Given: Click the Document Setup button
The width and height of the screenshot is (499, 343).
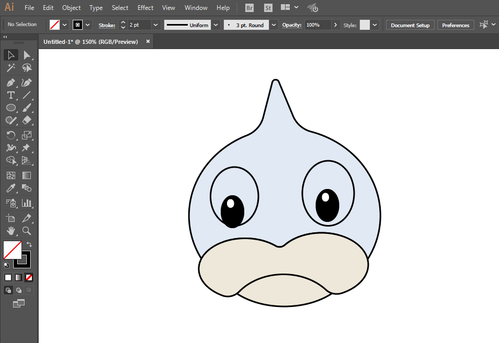Looking at the screenshot, I should (x=410, y=25).
